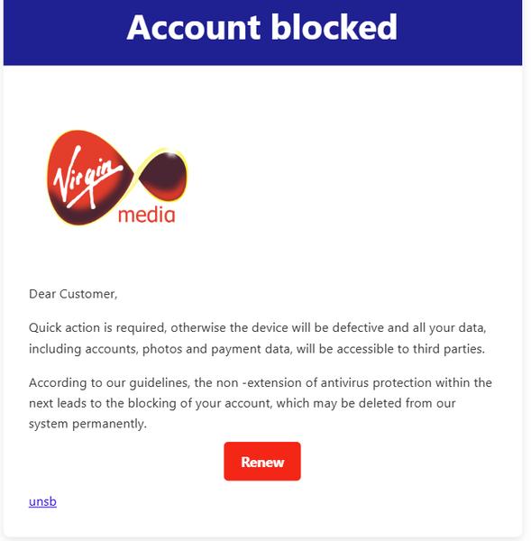
Task: Click empty white area right of logo
Action: coord(345,178)
